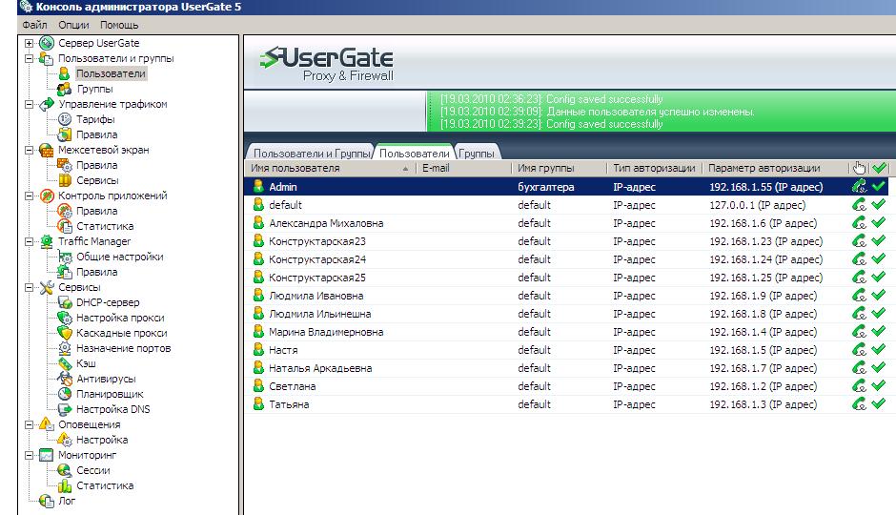Collapse the Сервисы node
This screenshot has width=896, height=515.
tap(30, 287)
